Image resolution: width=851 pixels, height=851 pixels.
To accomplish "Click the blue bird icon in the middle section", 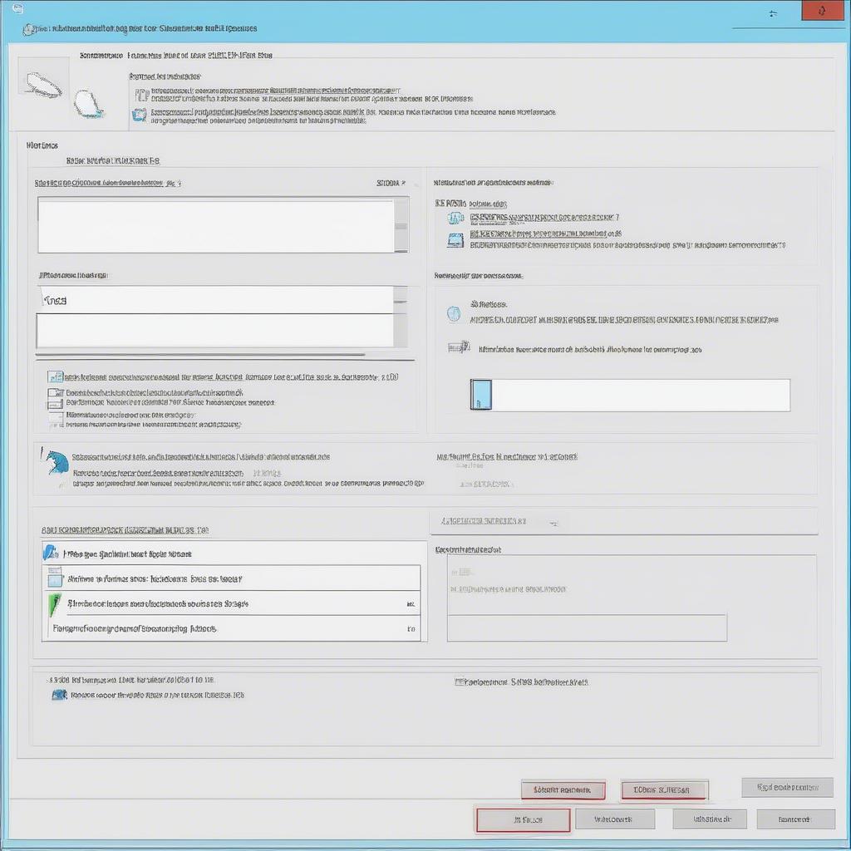I will (x=56, y=462).
